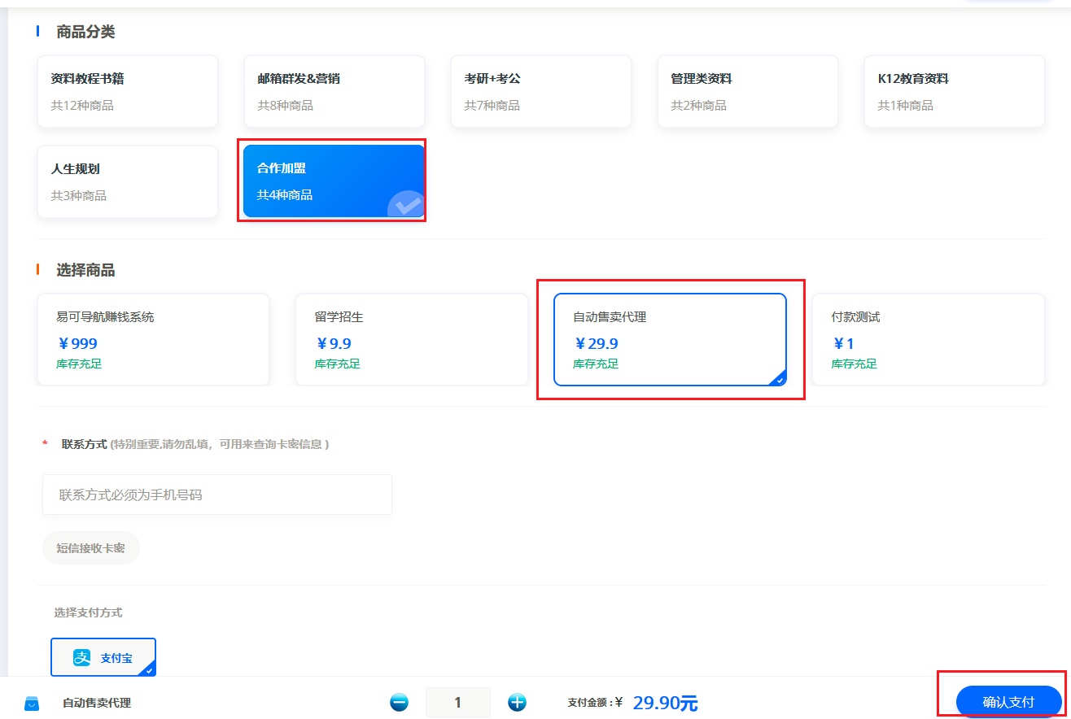Toggle 短信接收卡密 option

[91, 548]
